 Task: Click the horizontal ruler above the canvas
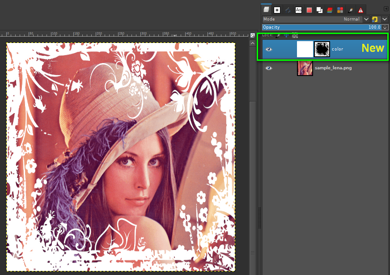click(x=124, y=34)
